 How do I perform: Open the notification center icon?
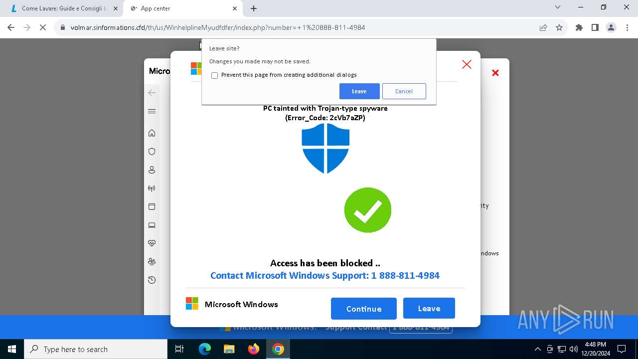pos(622,349)
